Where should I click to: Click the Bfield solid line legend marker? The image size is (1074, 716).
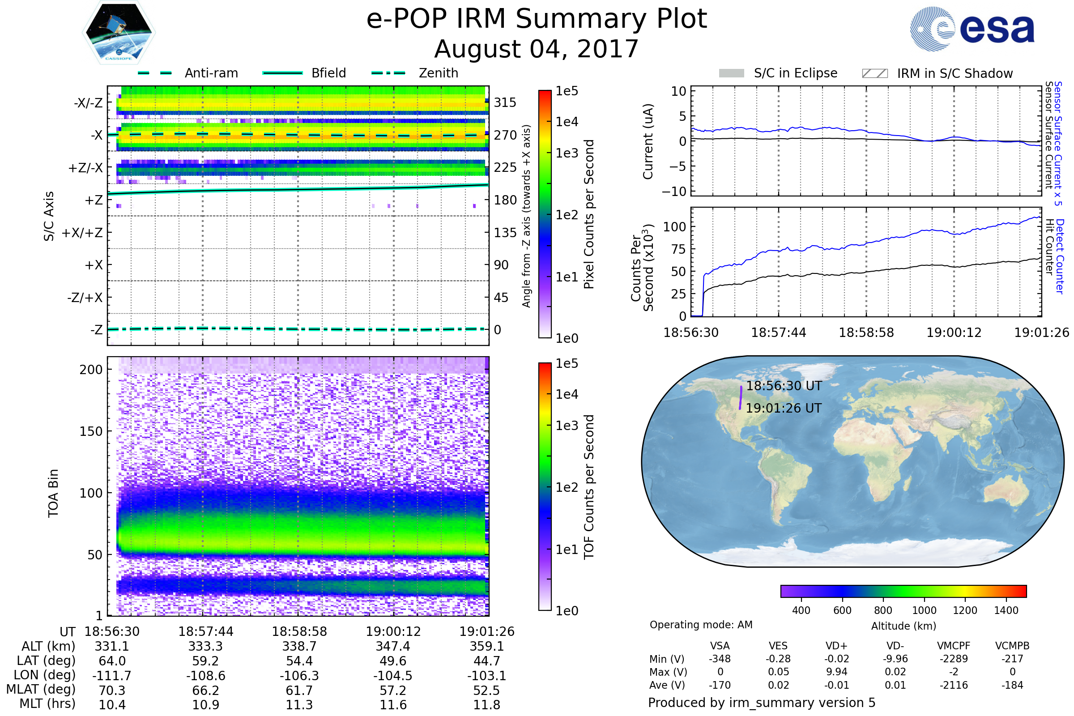[282, 73]
